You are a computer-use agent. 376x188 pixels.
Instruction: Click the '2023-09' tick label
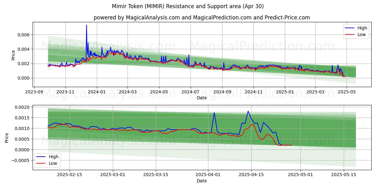pyautogui.click(x=34, y=92)
